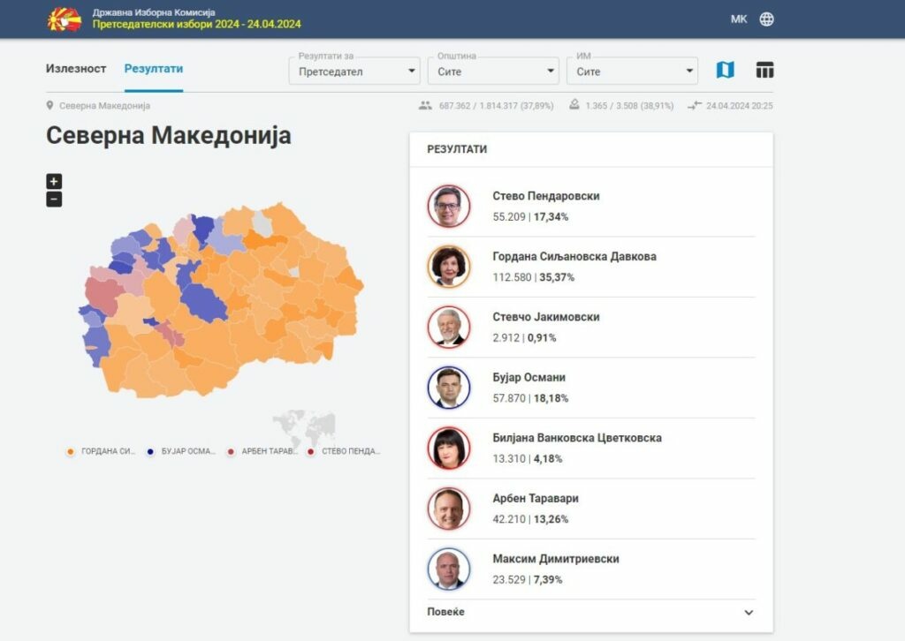The width and height of the screenshot is (905, 641).
Task: Switch to the Излезност tab
Action: [76, 69]
